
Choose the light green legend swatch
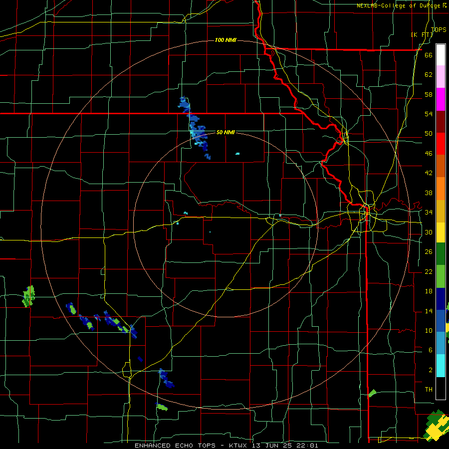click(441, 276)
